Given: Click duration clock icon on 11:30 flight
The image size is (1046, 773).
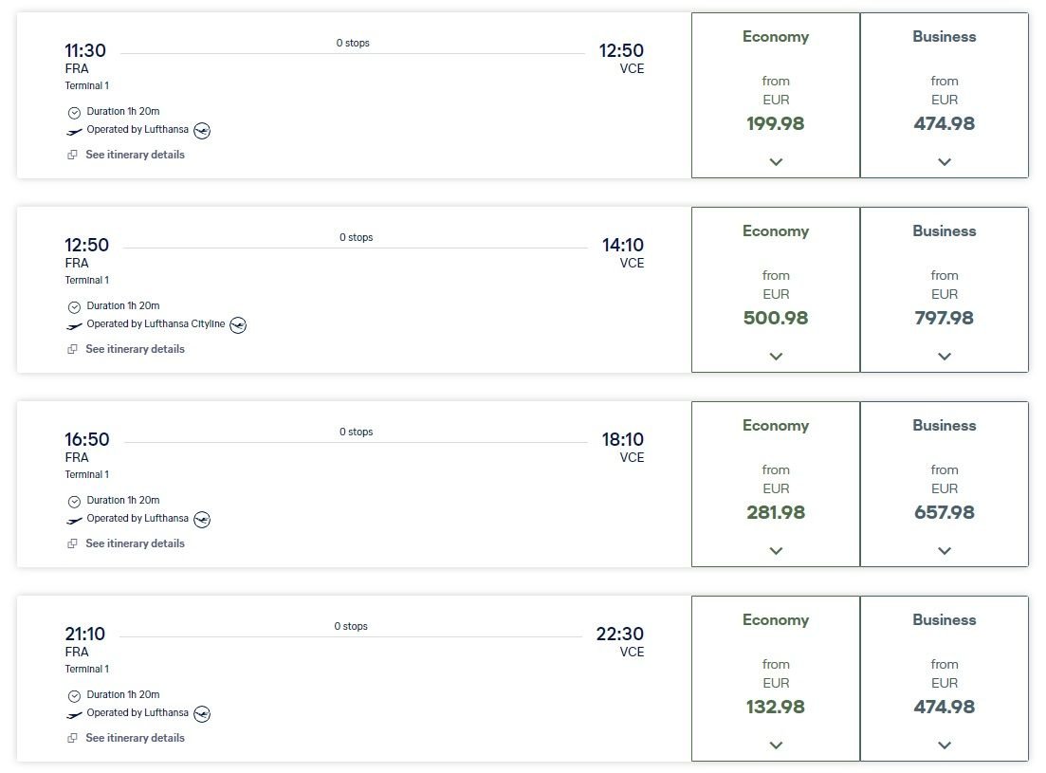Looking at the screenshot, I should click(74, 112).
